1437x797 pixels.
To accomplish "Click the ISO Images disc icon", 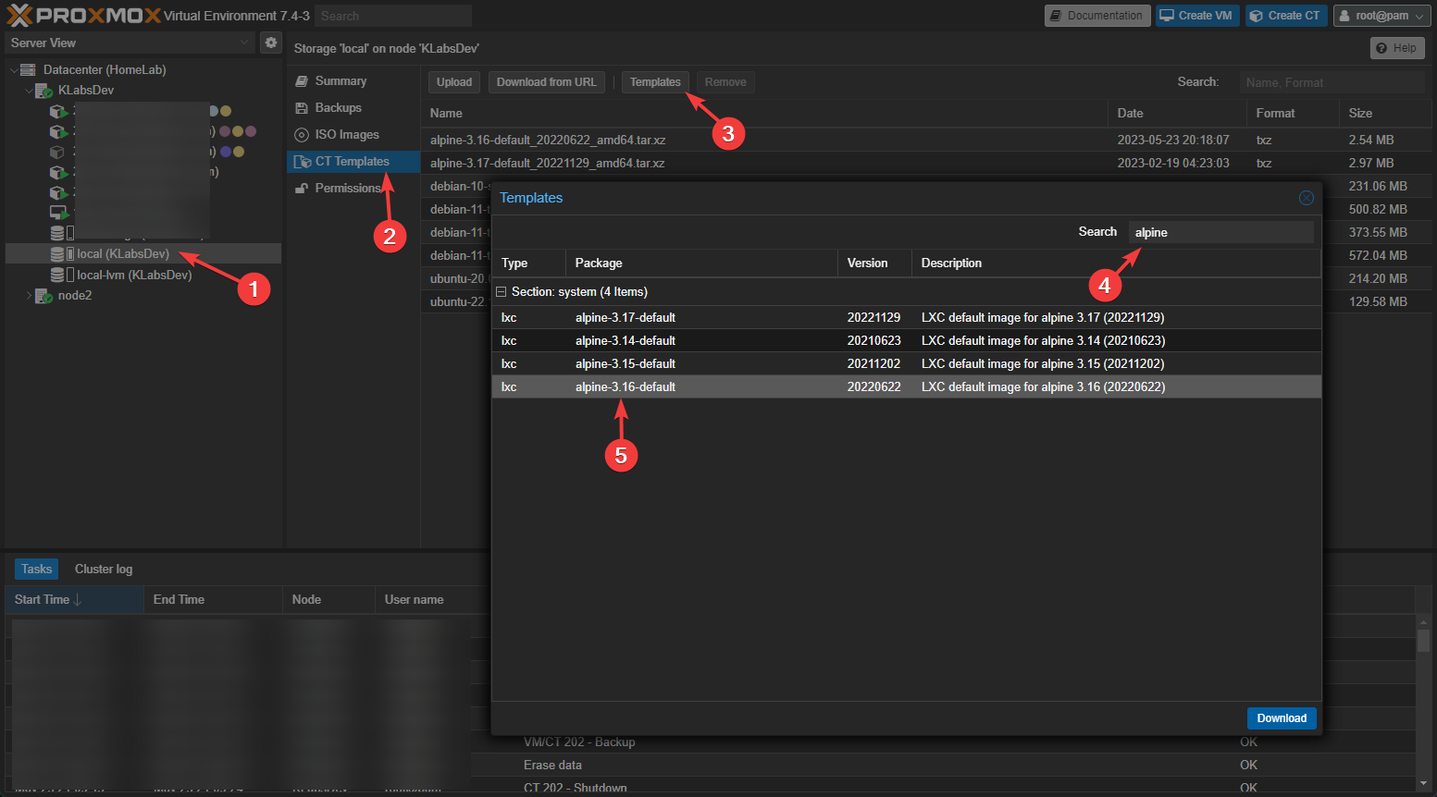I will pos(302,135).
